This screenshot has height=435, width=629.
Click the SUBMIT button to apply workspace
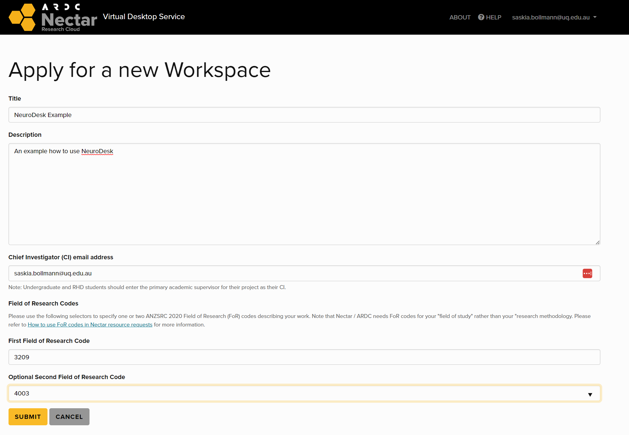pos(28,416)
